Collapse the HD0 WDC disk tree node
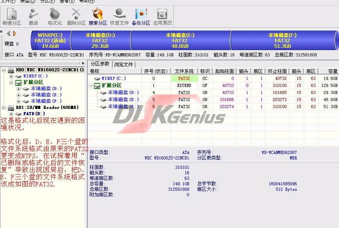 tap(4, 70)
